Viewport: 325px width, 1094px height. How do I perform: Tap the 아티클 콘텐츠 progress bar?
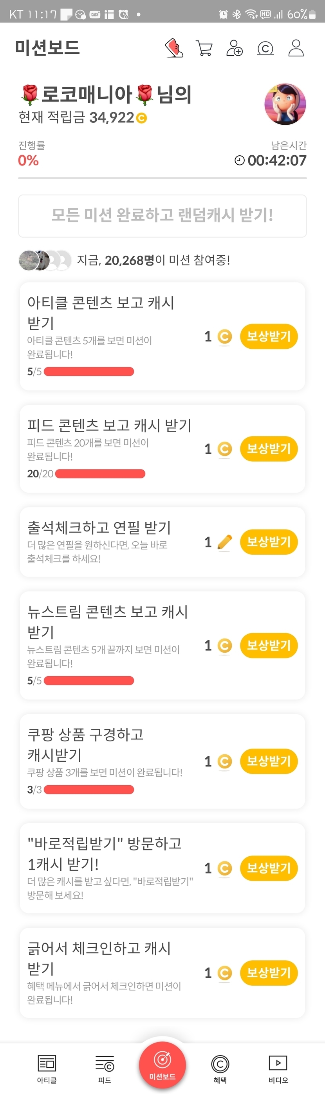coord(89,371)
